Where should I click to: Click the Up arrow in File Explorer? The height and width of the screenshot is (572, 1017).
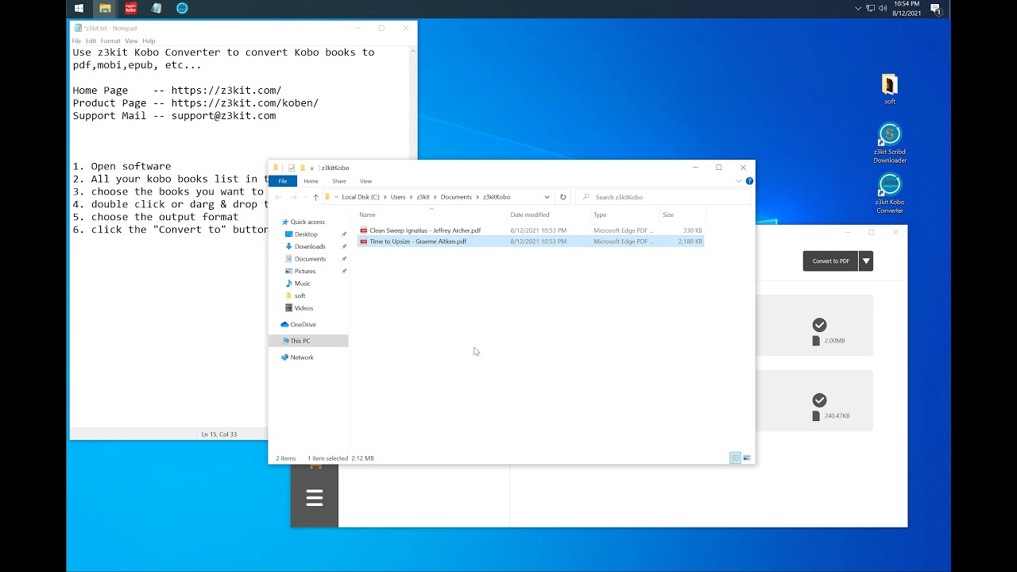tap(315, 197)
